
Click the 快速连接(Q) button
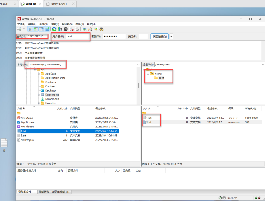pos(159,36)
